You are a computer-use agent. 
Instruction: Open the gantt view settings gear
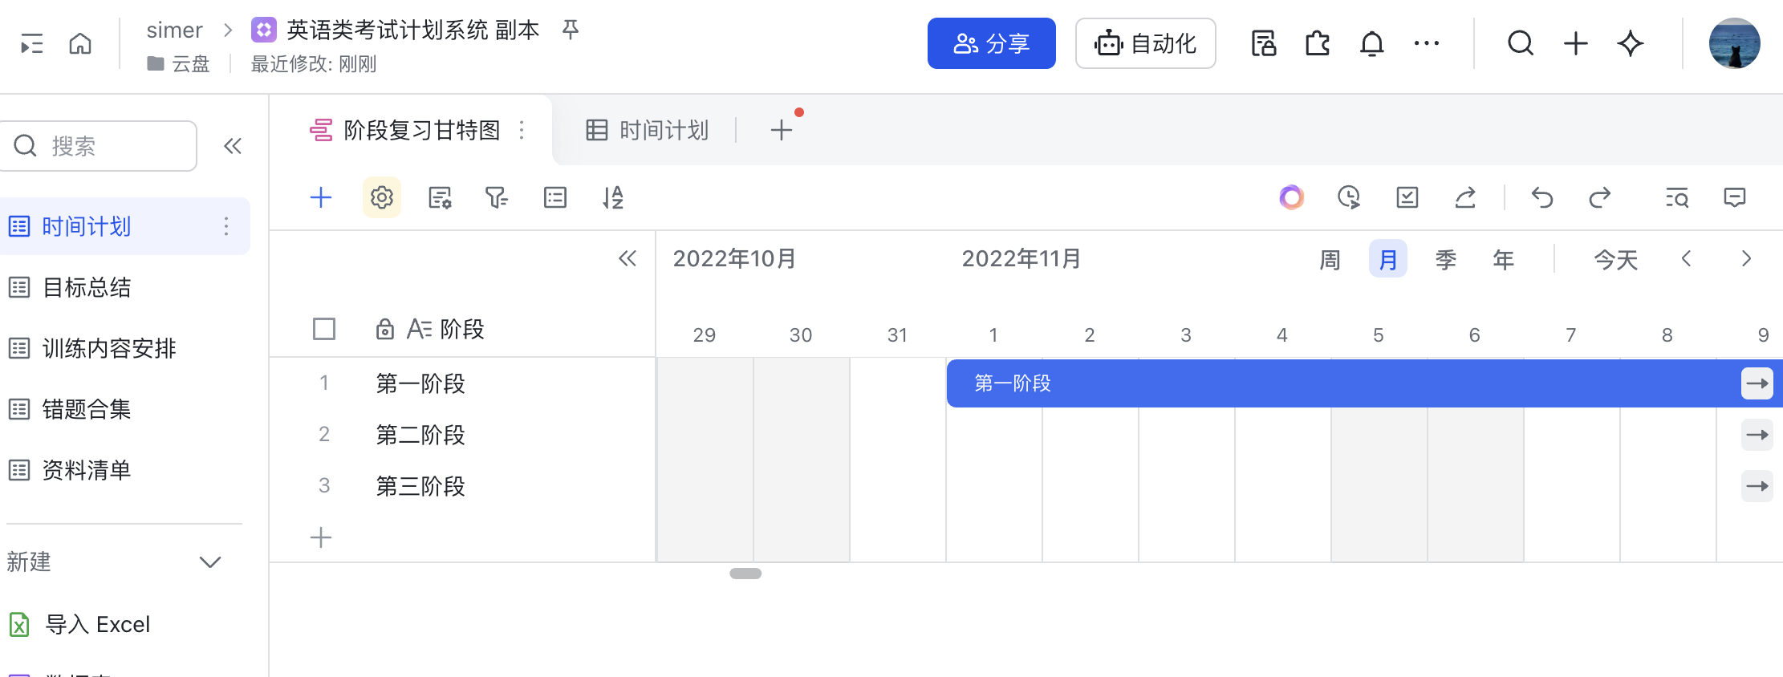point(382,197)
